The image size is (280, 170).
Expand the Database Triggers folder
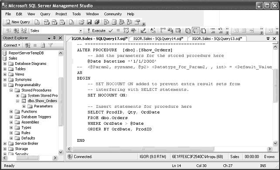pos(11,117)
